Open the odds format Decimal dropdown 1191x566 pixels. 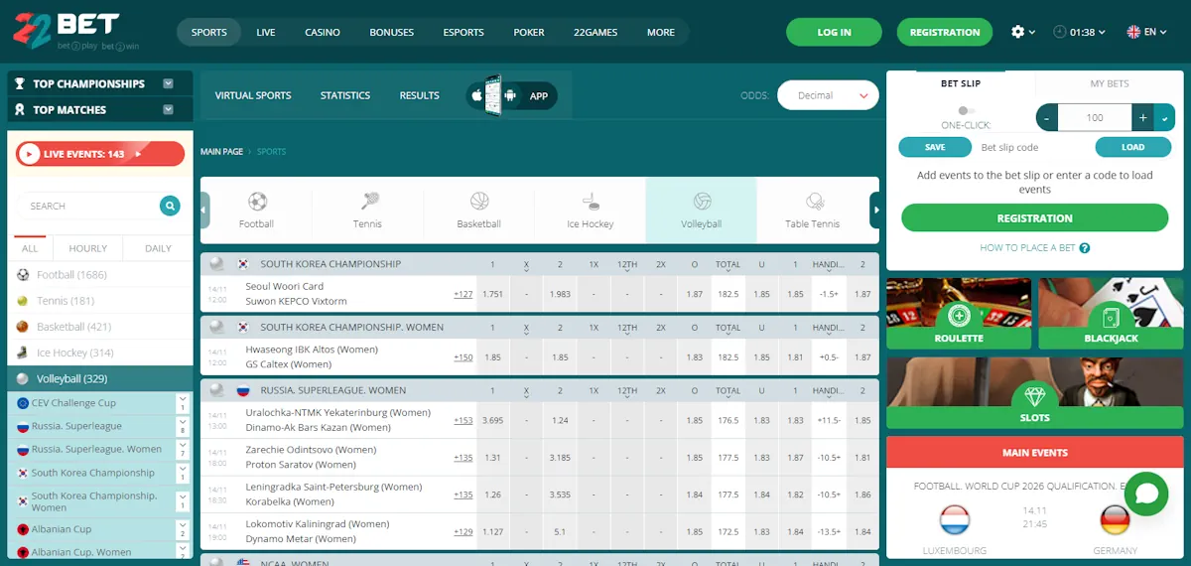[828, 95]
